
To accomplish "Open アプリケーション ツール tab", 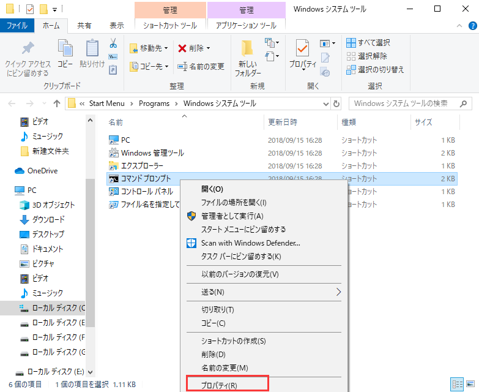I will coord(246,25).
